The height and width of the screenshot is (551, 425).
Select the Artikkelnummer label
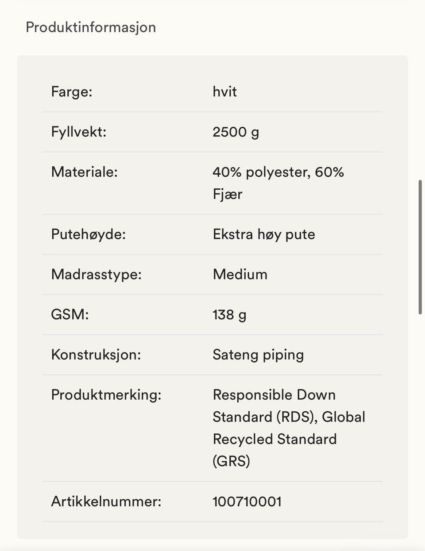106,501
